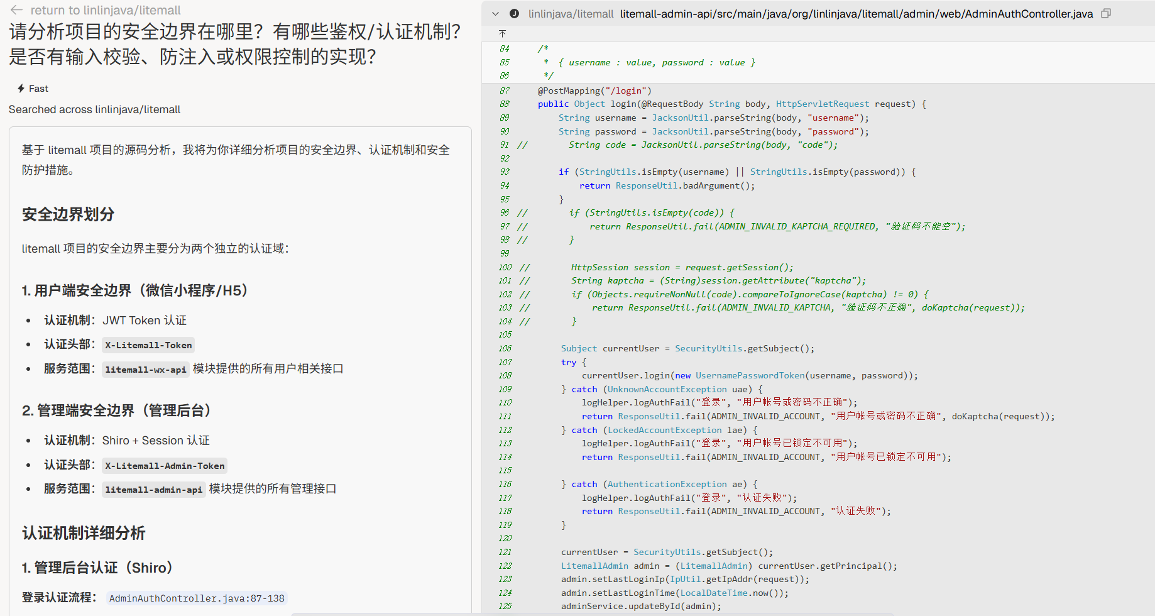Click the 'Searched across linlinjava/litemall' status text
Image resolution: width=1155 pixels, height=616 pixels.
[x=94, y=109]
